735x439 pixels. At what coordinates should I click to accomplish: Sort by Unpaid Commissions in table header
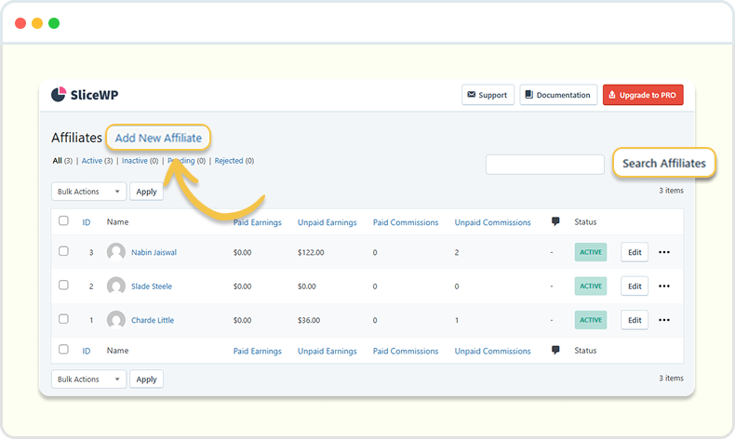493,222
